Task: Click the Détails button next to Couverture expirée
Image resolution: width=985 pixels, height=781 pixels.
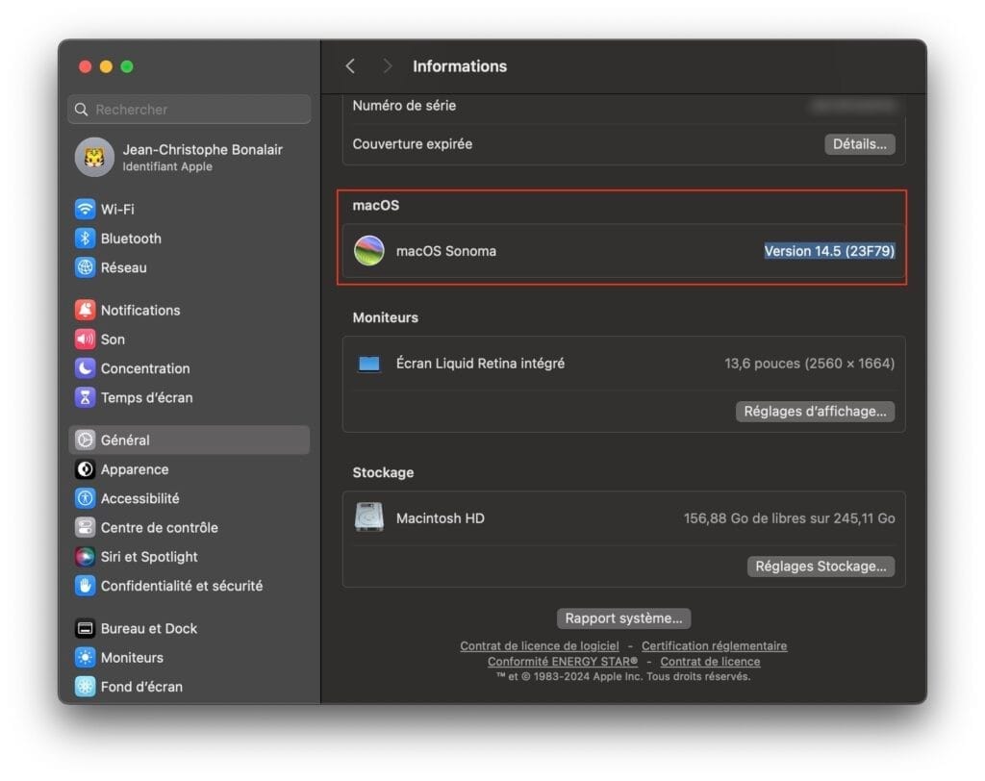Action: click(859, 143)
